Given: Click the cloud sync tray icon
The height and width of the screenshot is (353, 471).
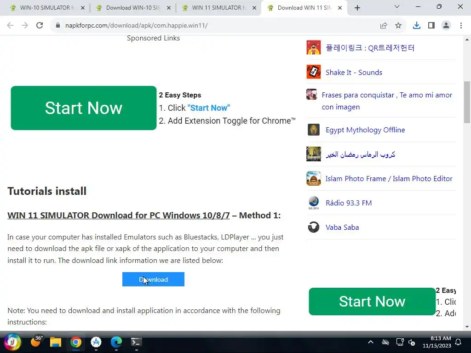Looking at the screenshot, I should tap(385, 342).
